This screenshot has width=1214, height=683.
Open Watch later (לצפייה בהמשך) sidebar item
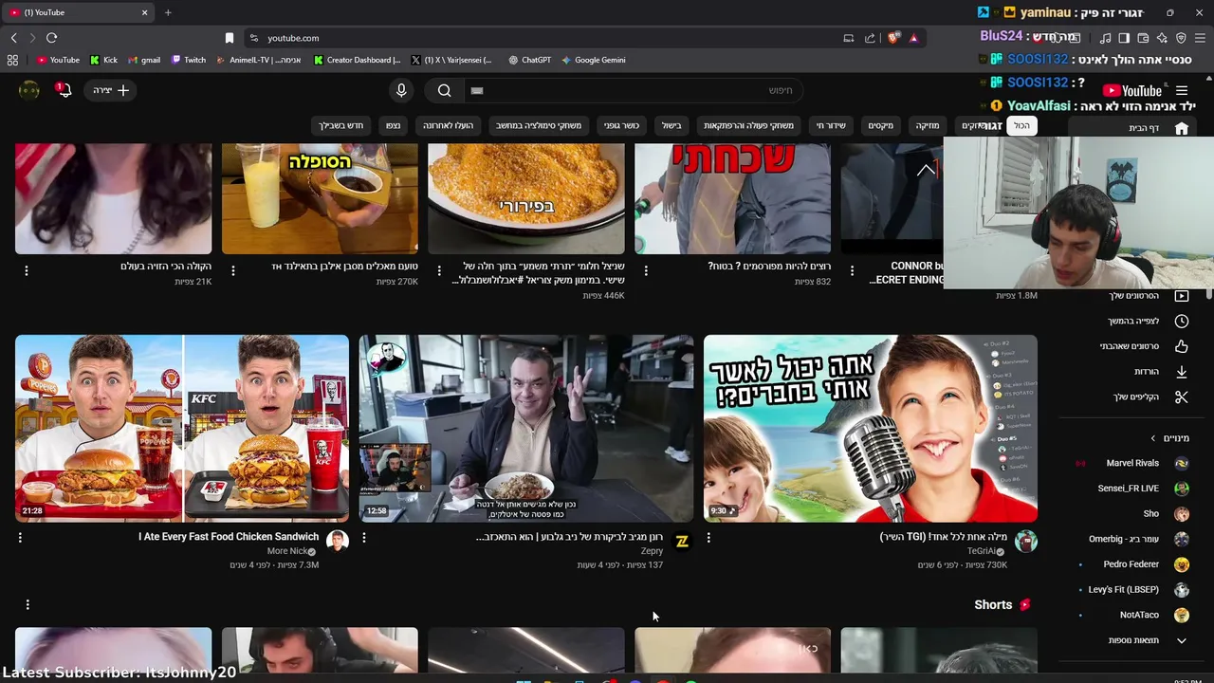click(x=1132, y=321)
